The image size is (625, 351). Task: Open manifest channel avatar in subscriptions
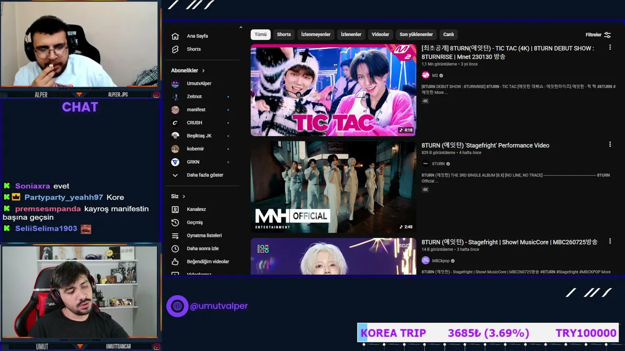[x=175, y=110]
